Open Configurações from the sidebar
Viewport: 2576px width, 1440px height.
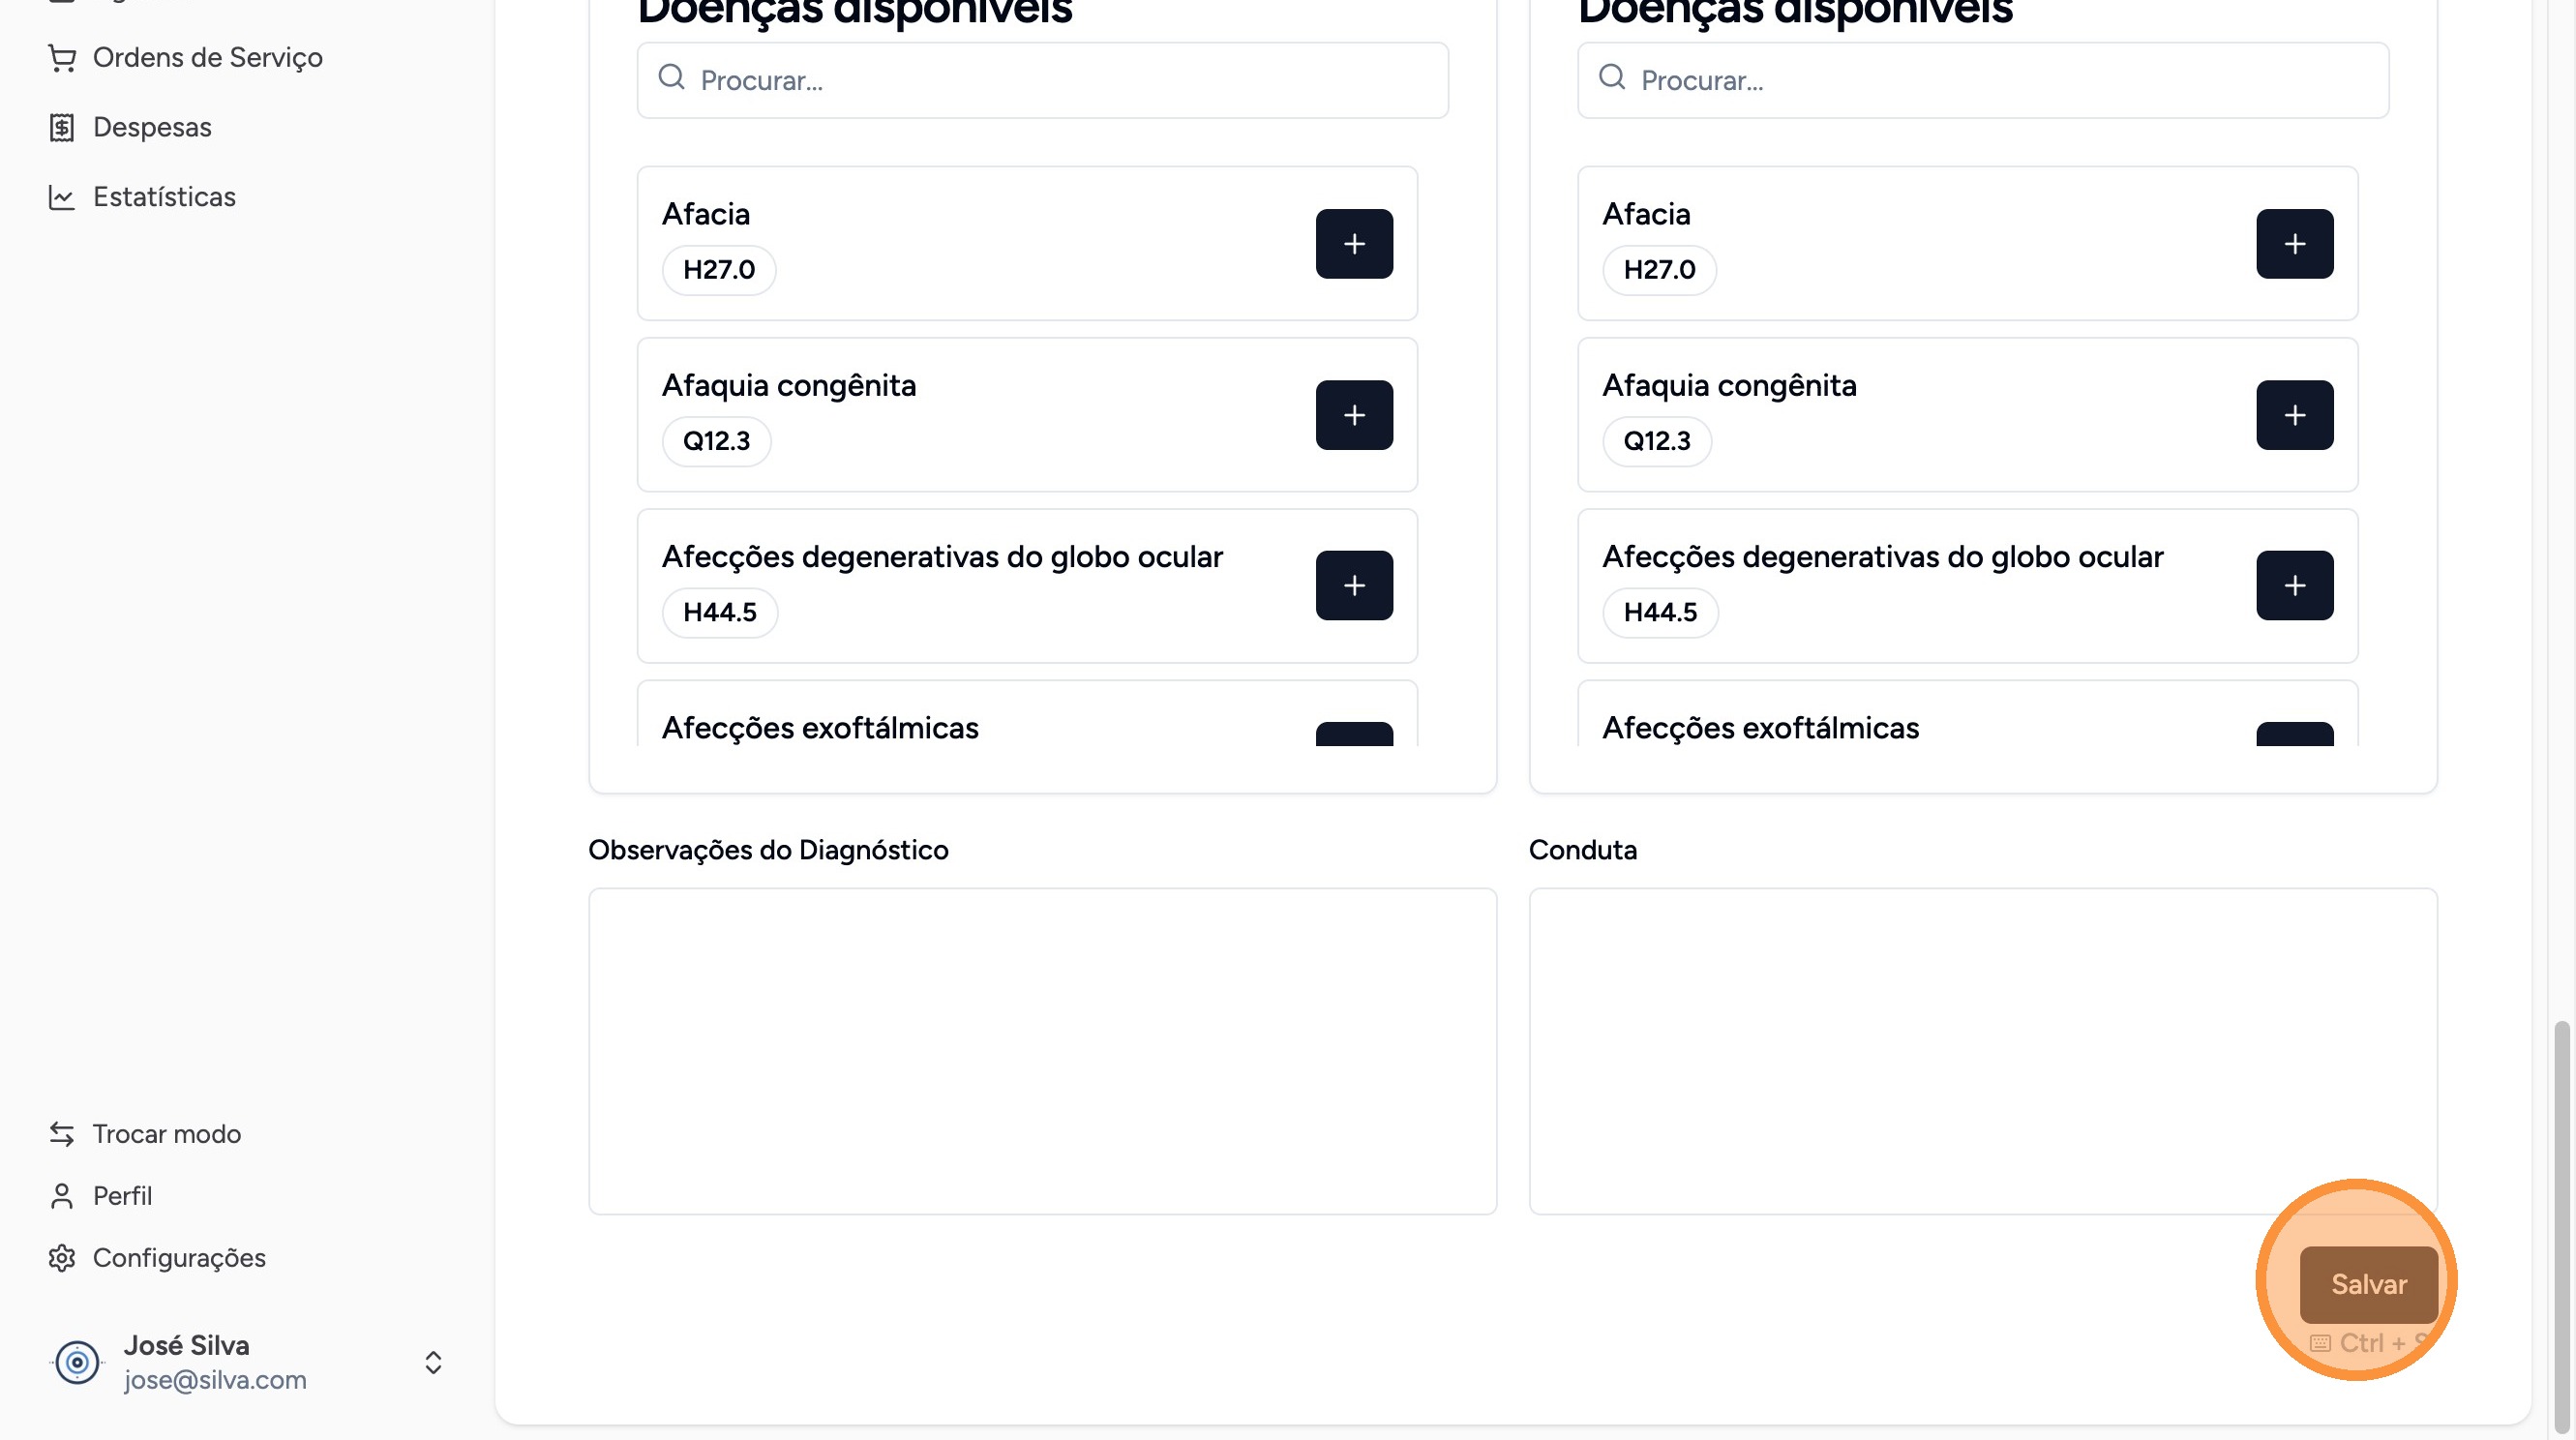[x=179, y=1258]
